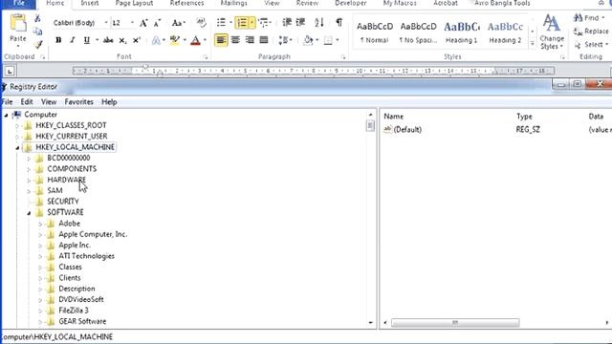Screen dimensions: 612x344
Task: Click the text highlight color icon
Action: 174,40
